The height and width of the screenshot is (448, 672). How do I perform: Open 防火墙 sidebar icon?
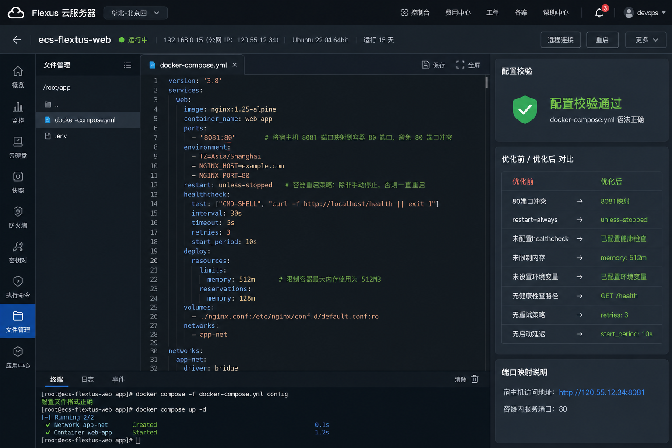18,217
